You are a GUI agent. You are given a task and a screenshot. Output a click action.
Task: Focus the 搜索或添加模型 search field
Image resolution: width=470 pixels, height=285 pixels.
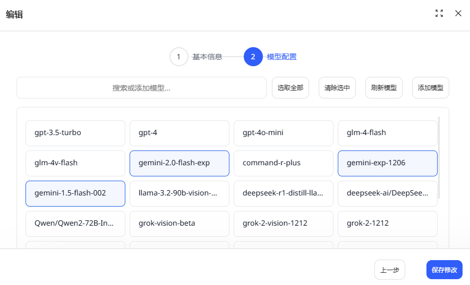click(x=141, y=87)
